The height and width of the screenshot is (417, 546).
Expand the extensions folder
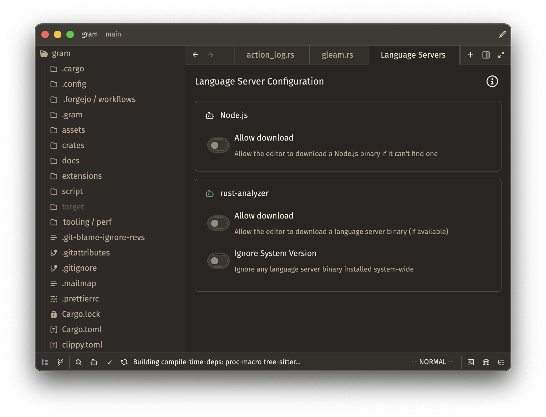click(x=82, y=176)
